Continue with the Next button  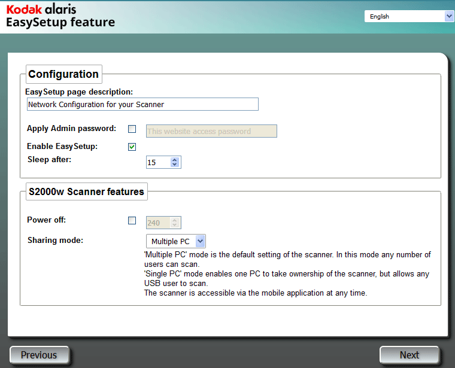click(x=409, y=355)
